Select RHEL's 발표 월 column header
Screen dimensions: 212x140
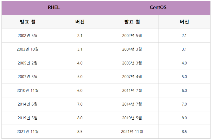click(x=28, y=22)
